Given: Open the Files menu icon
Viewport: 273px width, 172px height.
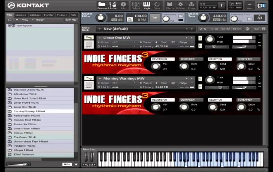Looking at the screenshot, I should point(170,5).
